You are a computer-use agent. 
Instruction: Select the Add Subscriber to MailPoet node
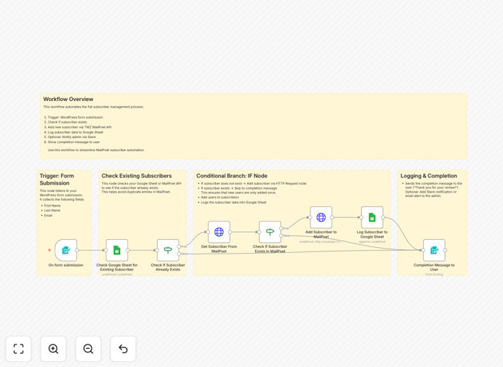pyautogui.click(x=321, y=217)
